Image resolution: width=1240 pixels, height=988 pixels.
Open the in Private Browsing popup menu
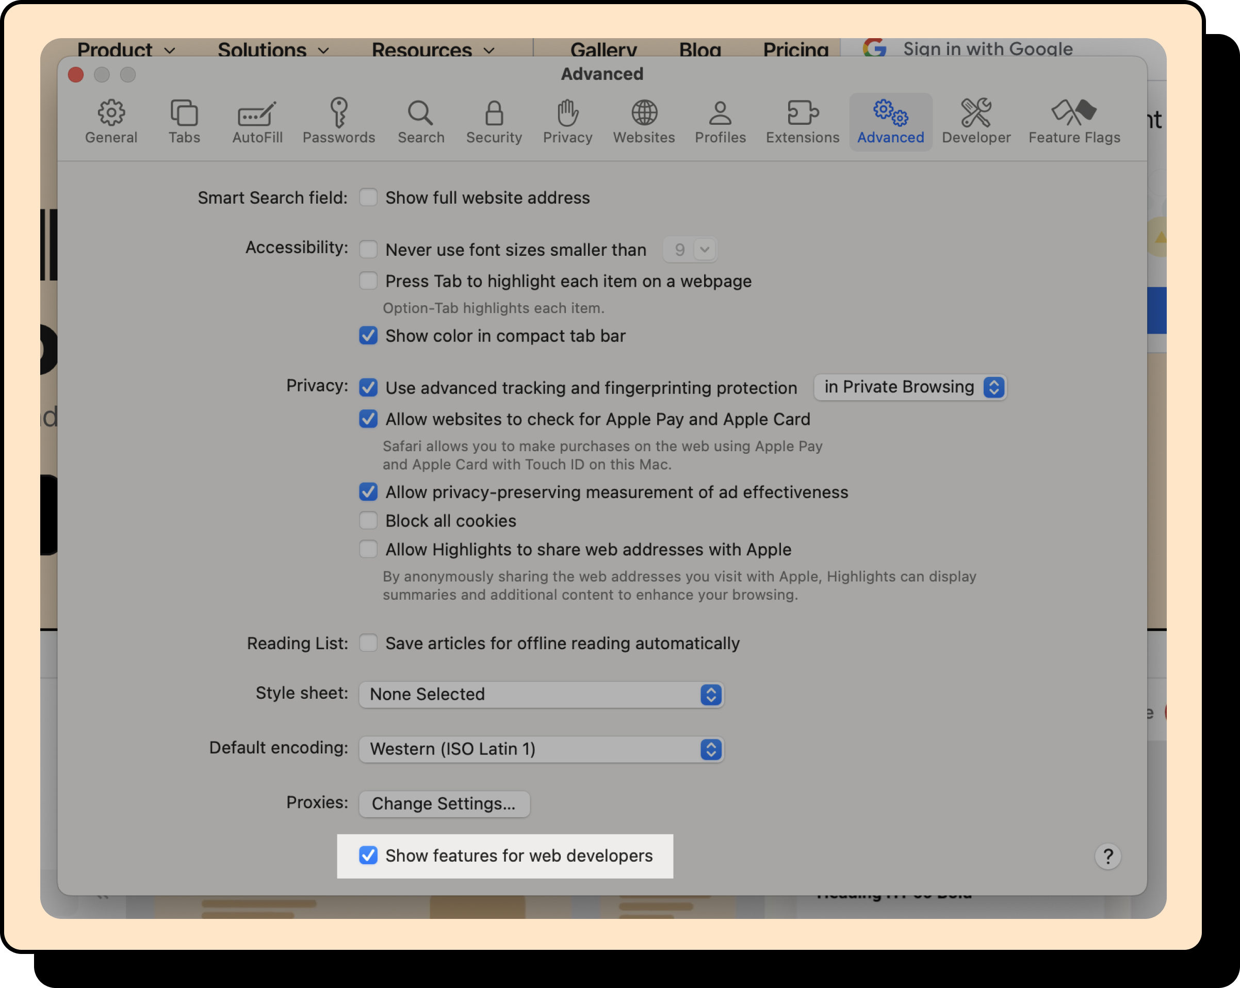point(910,387)
